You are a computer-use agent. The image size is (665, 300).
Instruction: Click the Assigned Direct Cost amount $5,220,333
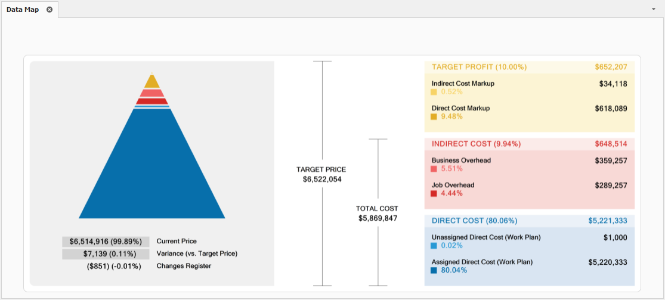(607, 262)
